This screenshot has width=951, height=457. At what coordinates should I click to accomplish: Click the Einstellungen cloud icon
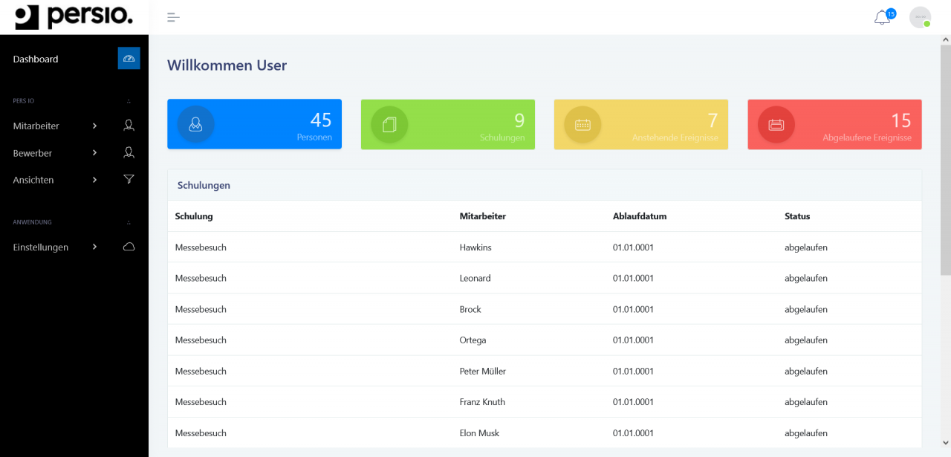click(129, 247)
